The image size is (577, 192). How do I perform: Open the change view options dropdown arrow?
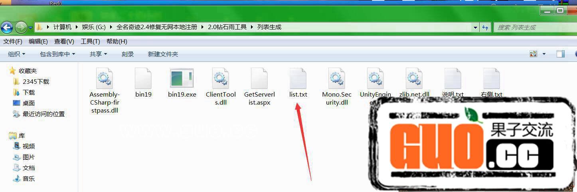544,54
